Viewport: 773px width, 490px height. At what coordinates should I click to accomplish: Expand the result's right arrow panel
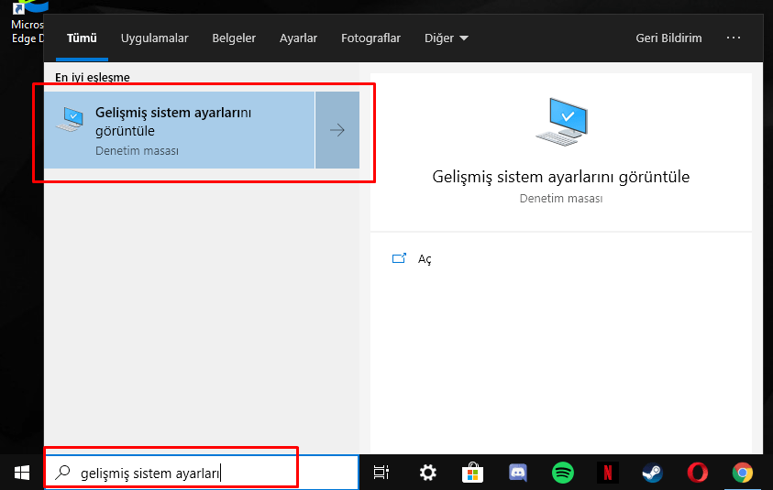click(x=337, y=130)
